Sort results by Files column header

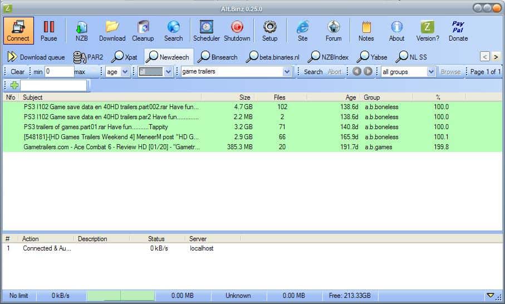pyautogui.click(x=280, y=97)
